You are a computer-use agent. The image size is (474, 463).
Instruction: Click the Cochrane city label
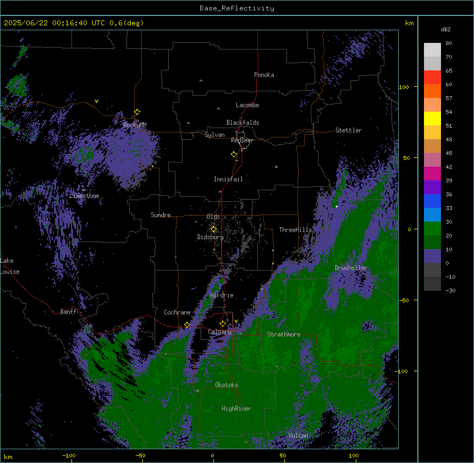point(177,312)
